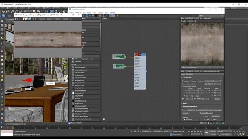
Task: Click the Rotate button in Coordinates
Action: pos(217,99)
